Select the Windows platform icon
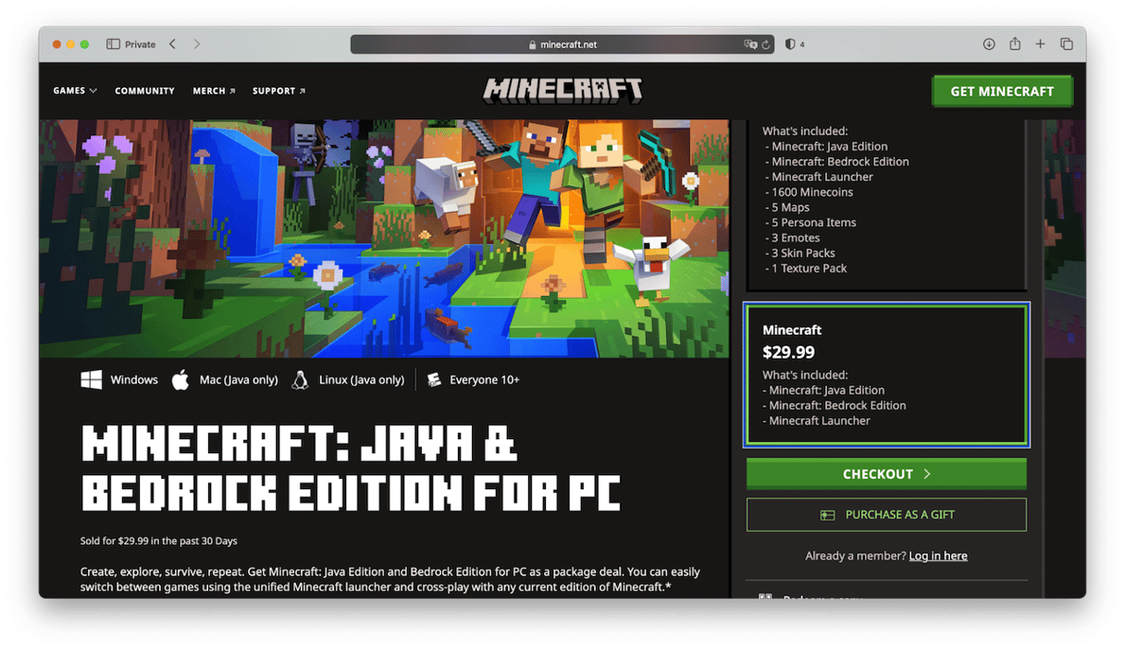Screen dimensions: 1125x650 [x=91, y=379]
